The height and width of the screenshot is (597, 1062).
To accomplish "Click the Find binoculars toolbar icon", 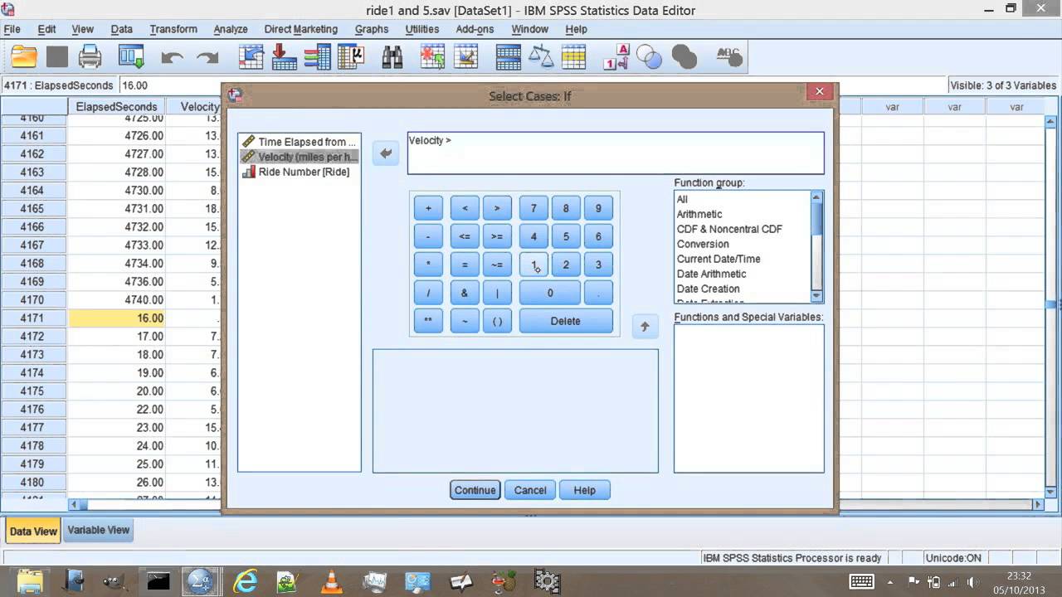I will [392, 56].
